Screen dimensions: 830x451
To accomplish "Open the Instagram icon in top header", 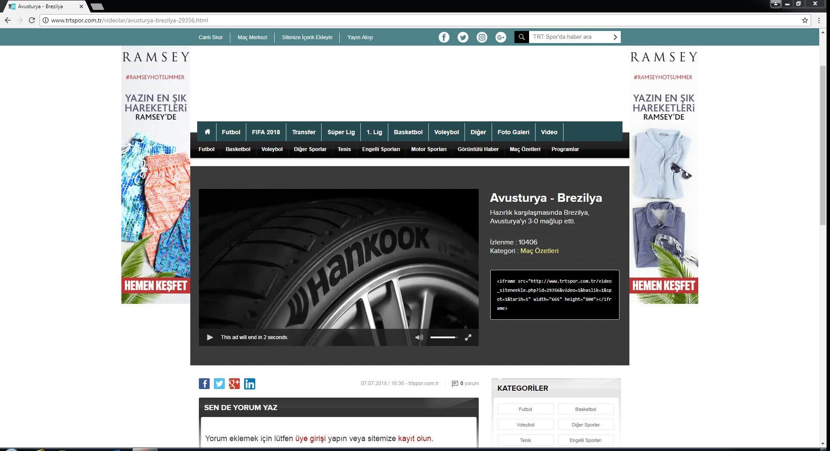I will [x=482, y=37].
